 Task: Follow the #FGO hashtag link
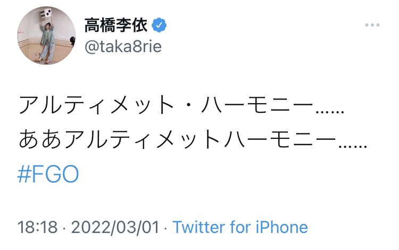pos(48,175)
